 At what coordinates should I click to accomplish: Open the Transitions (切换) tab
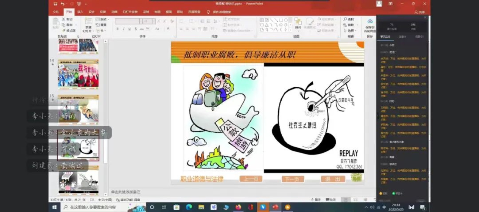coord(103,12)
